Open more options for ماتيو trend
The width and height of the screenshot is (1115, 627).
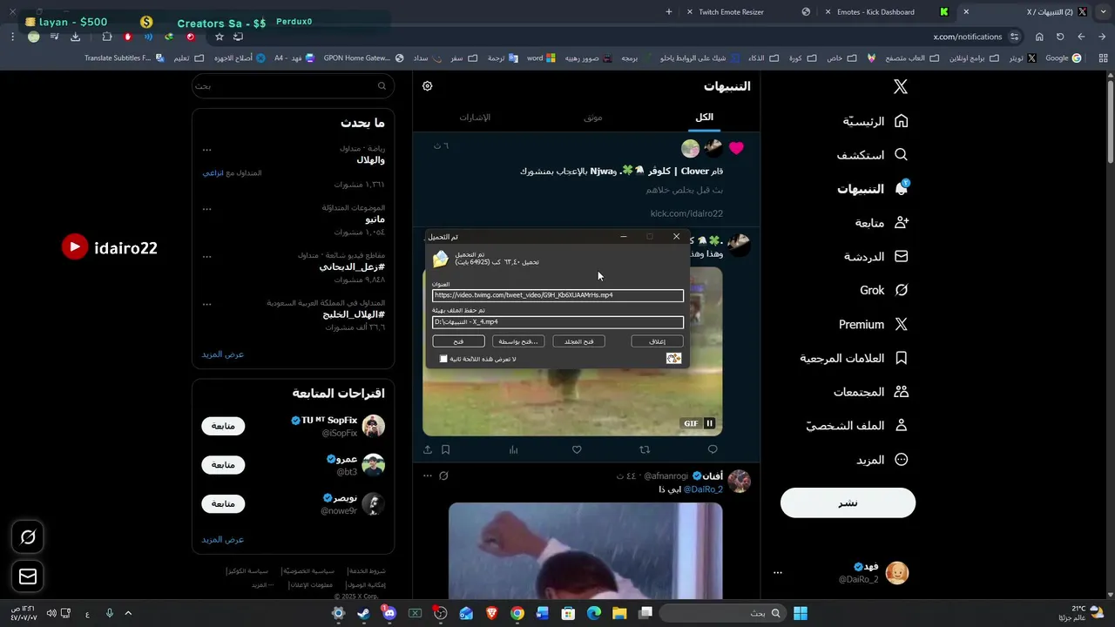click(x=206, y=209)
